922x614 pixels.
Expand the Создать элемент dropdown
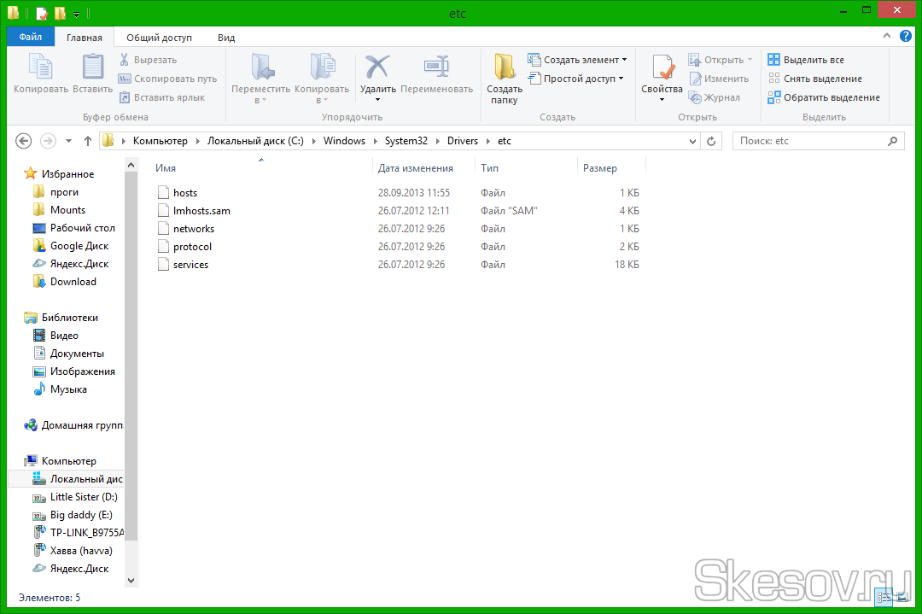tap(624, 60)
